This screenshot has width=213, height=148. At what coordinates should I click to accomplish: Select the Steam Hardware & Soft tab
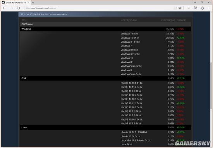coord(15,2)
